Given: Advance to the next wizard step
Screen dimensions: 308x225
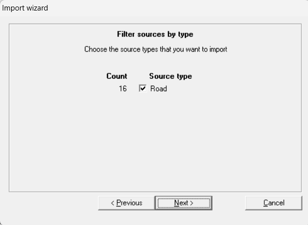Looking at the screenshot, I should [183, 203].
